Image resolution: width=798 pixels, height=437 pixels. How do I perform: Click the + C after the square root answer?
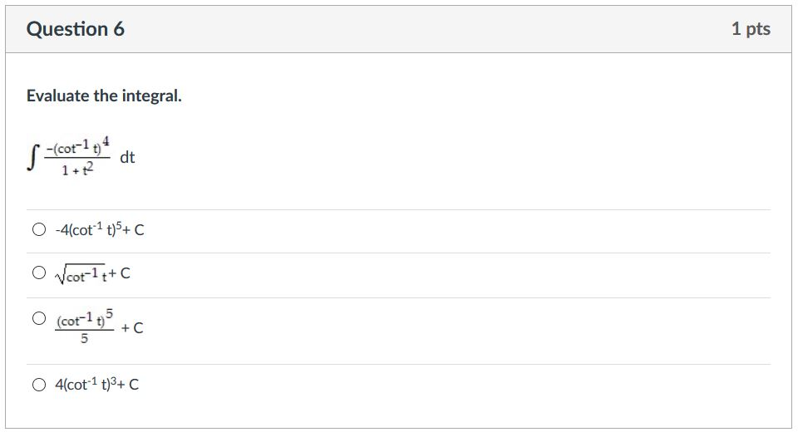[x=119, y=273]
